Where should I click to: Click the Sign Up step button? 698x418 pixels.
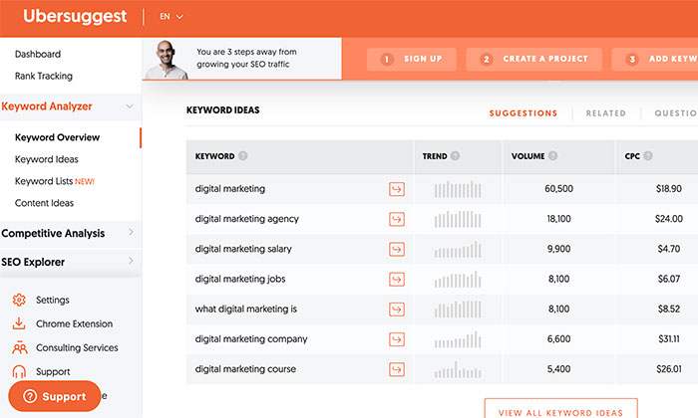pos(411,59)
